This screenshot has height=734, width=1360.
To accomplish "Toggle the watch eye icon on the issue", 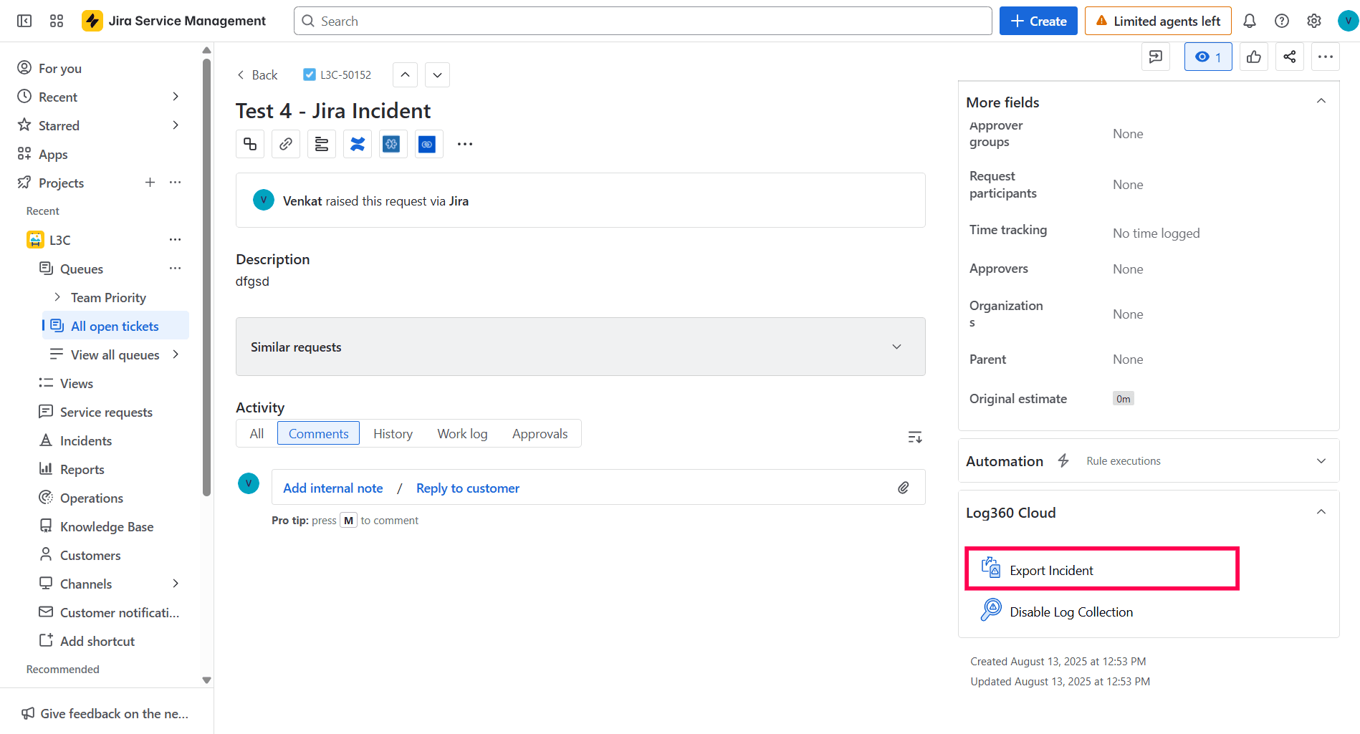I will pyautogui.click(x=1207, y=57).
